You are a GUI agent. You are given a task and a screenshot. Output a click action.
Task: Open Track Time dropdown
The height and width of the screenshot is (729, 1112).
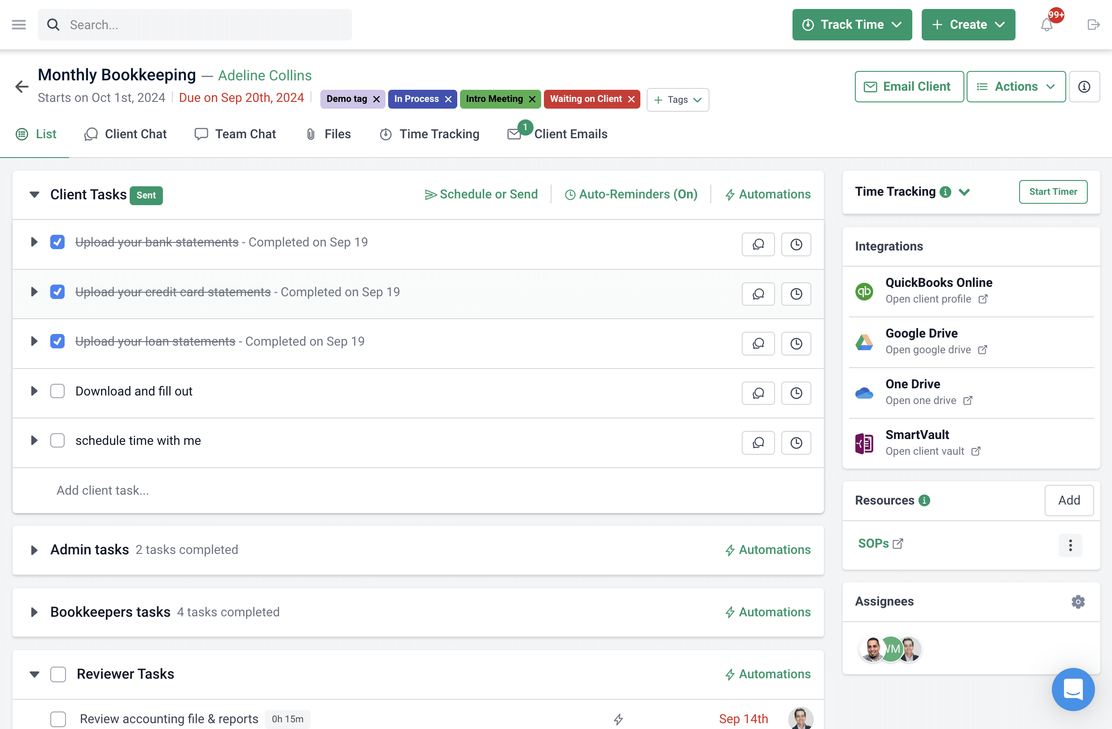851,25
